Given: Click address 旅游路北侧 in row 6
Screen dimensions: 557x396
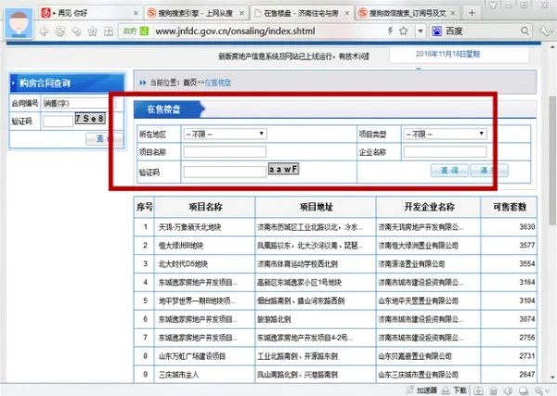Looking at the screenshot, I should (x=274, y=319).
